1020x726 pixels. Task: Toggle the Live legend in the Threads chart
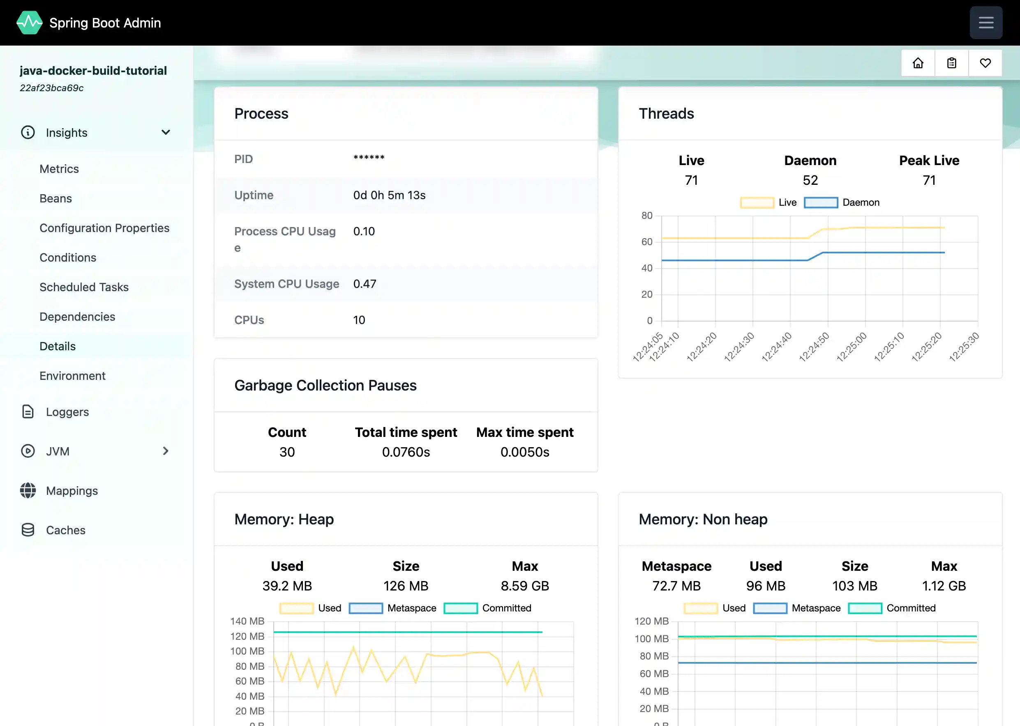pyautogui.click(x=757, y=202)
